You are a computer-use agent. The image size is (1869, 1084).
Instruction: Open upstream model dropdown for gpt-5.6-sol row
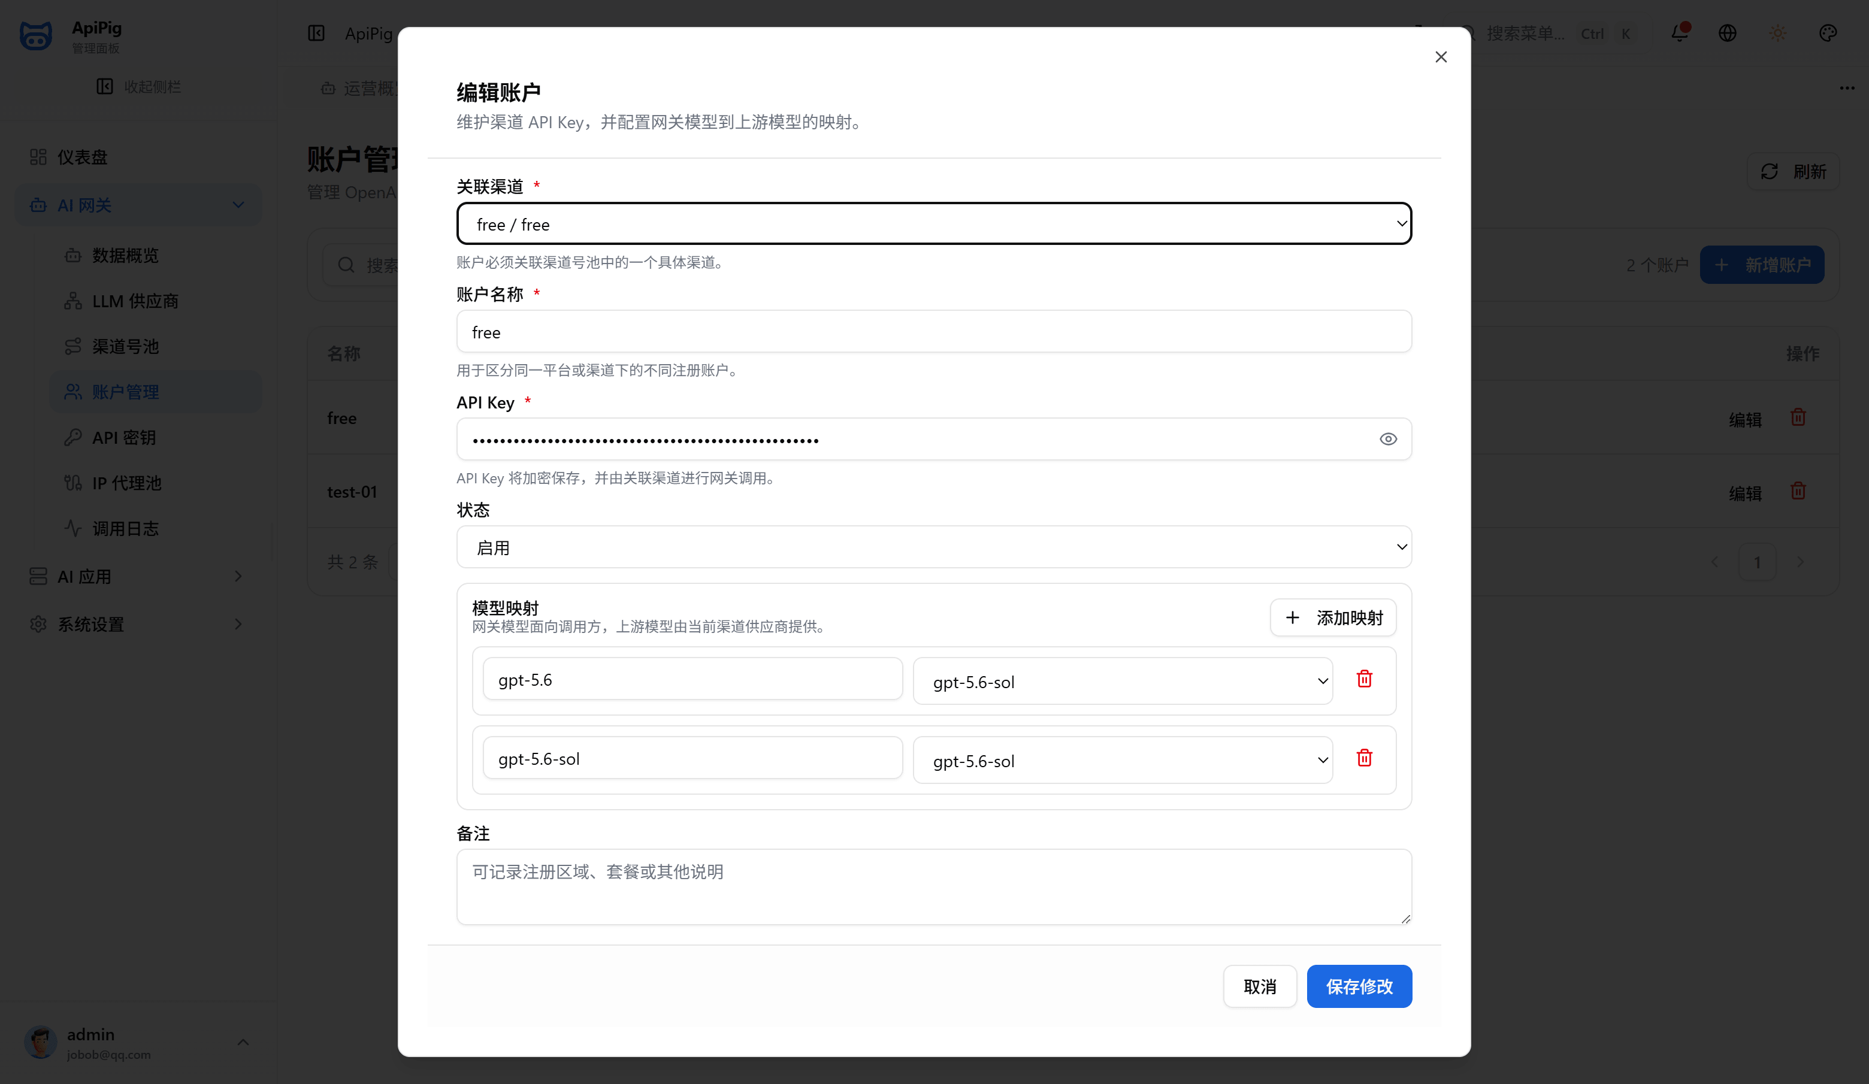[x=1122, y=760]
